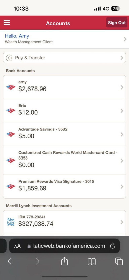Open the Safari share icon

[64, 261]
